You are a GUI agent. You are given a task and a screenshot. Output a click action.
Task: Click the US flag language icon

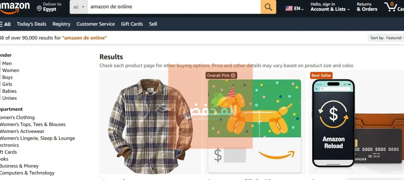(289, 8)
